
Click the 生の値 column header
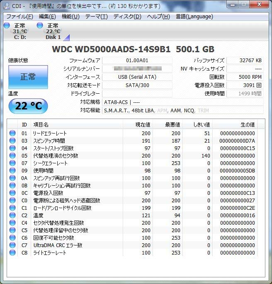[x=235, y=125]
